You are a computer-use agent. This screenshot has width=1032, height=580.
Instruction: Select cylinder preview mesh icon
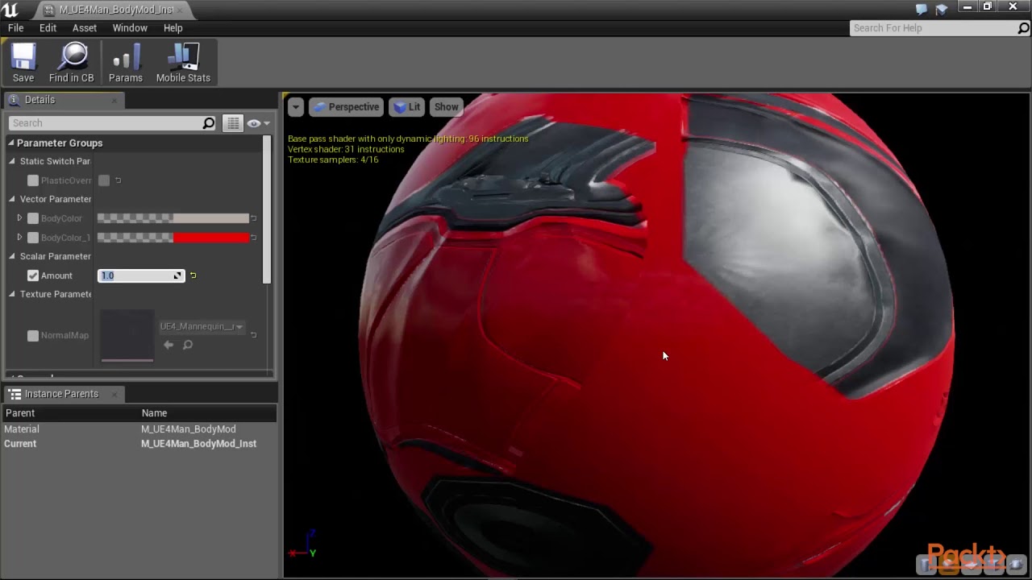tap(926, 564)
